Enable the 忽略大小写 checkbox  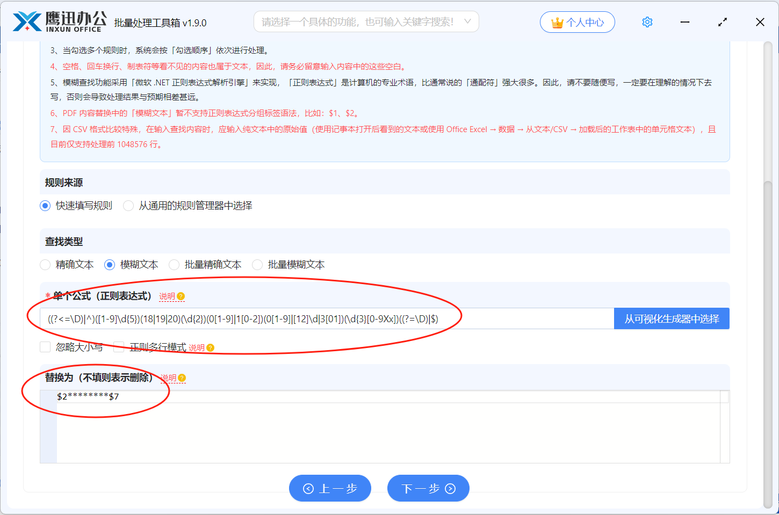(x=45, y=347)
